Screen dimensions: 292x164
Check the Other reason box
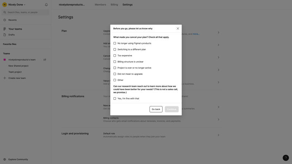point(115,80)
